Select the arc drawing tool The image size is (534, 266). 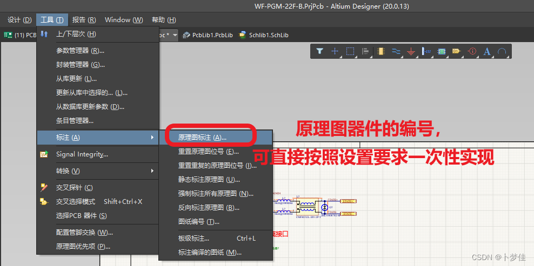click(502, 51)
